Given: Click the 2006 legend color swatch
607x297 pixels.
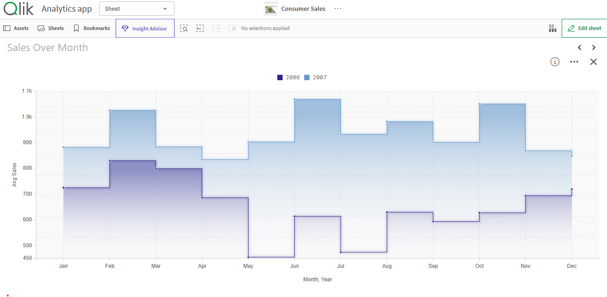Looking at the screenshot, I should point(280,77).
